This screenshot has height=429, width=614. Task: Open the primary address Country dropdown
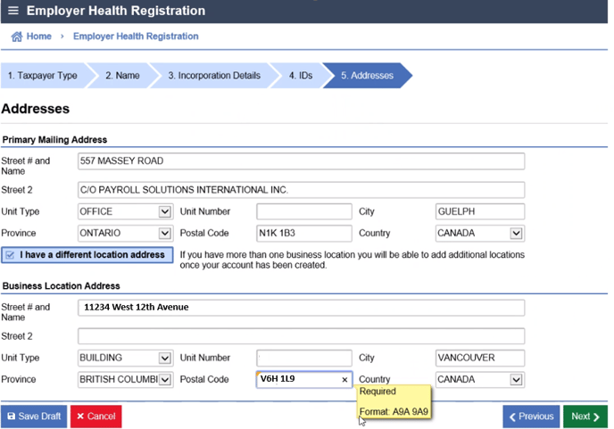pos(516,234)
